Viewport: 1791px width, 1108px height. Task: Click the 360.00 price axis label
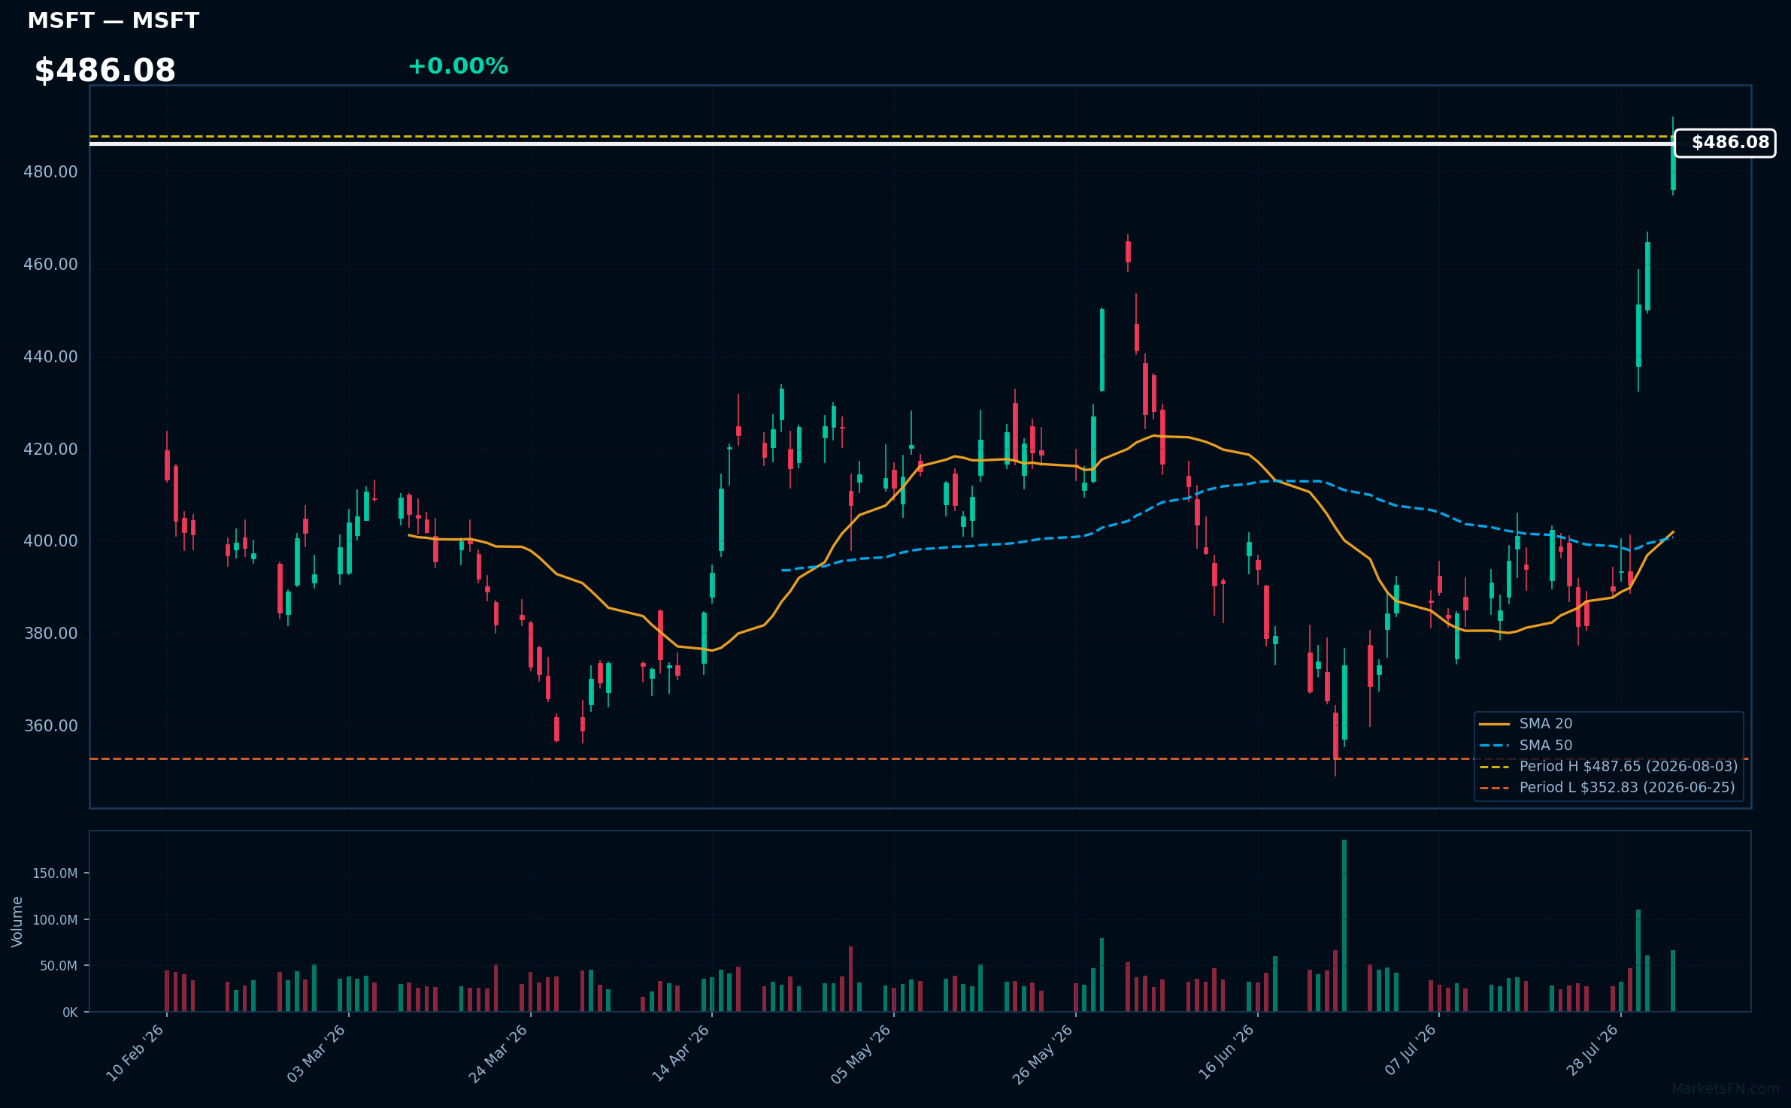50,726
